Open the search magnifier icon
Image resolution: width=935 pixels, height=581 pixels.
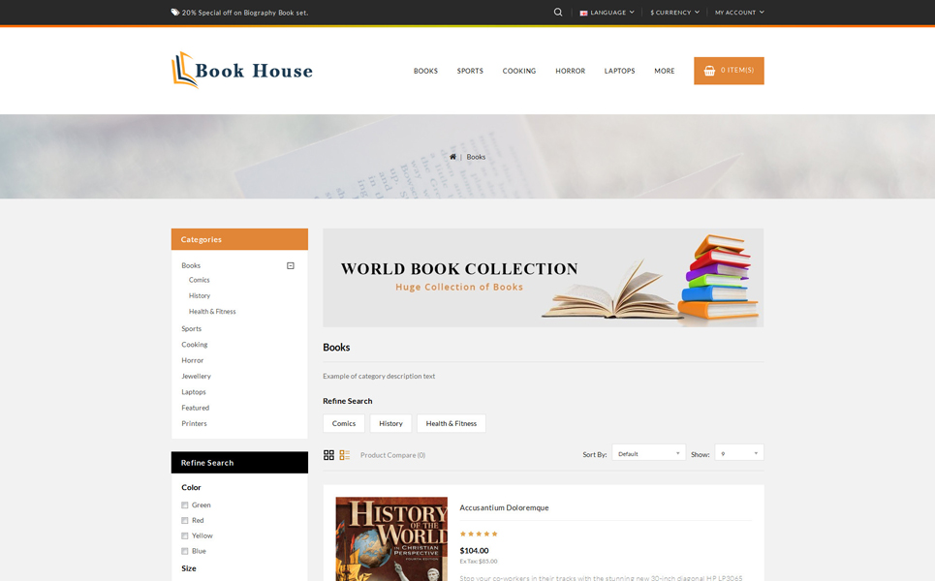(557, 12)
